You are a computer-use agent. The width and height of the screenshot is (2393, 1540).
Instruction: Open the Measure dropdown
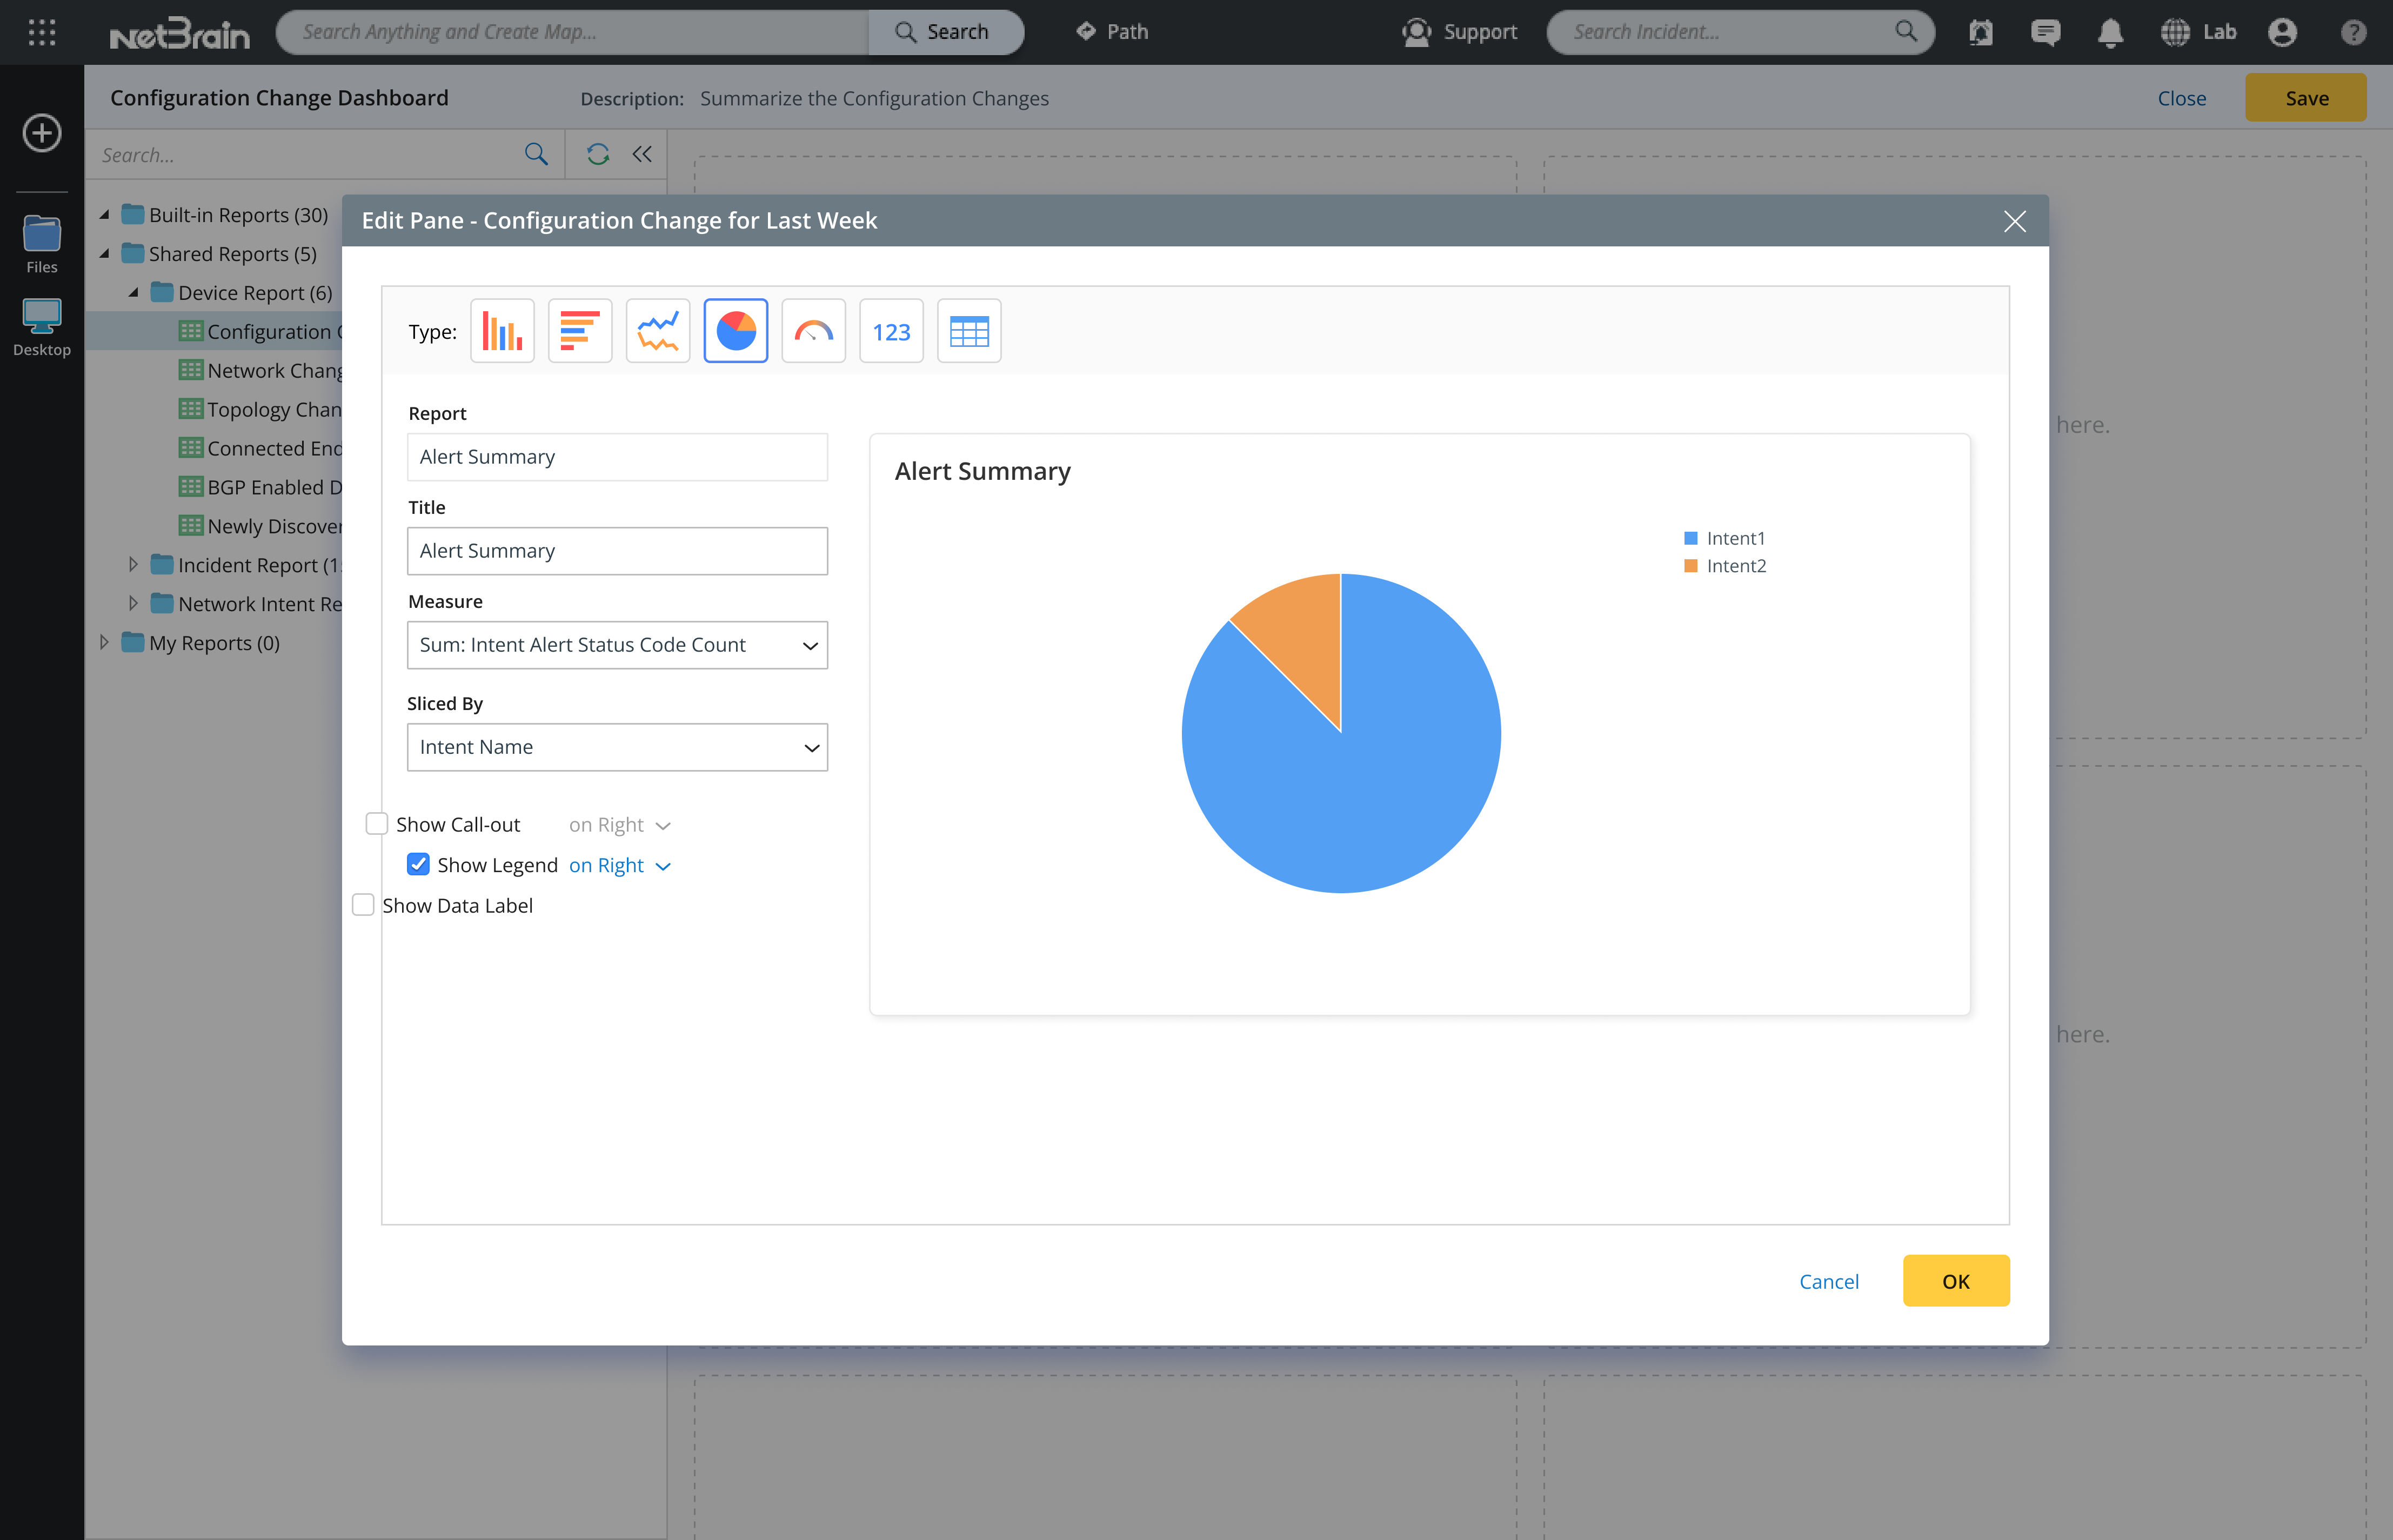tap(617, 645)
